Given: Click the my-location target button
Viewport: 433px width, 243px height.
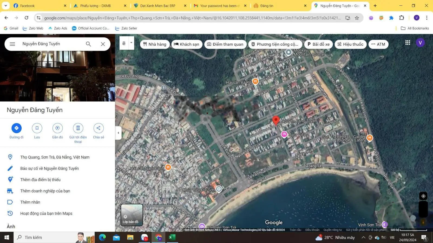Looking at the screenshot, I should [423, 196].
